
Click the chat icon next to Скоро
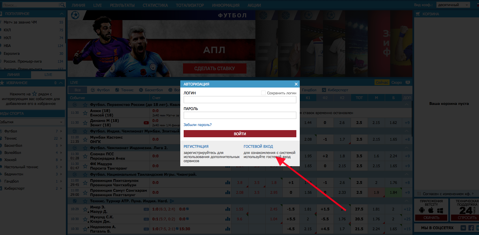pyautogui.click(x=407, y=82)
